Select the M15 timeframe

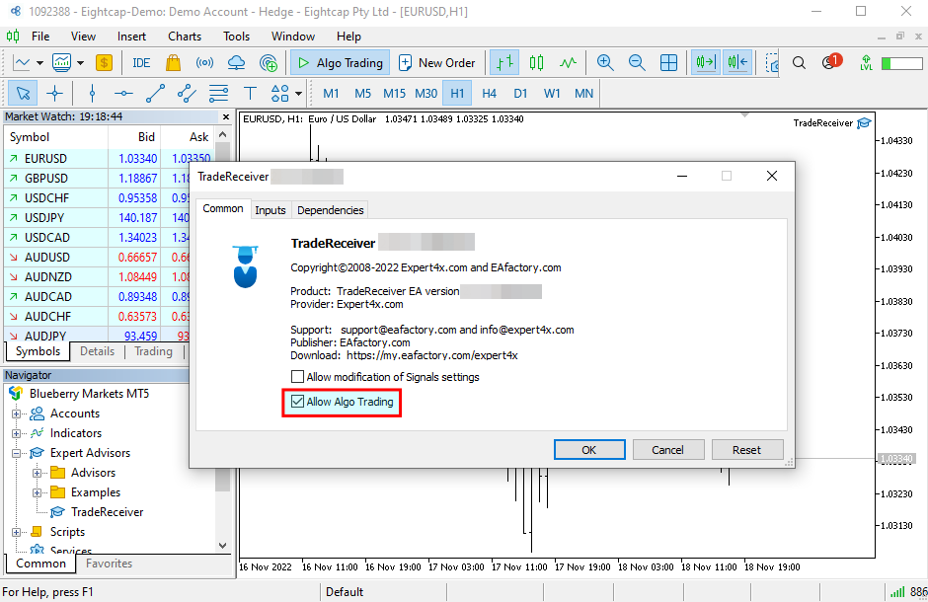pyautogui.click(x=394, y=94)
